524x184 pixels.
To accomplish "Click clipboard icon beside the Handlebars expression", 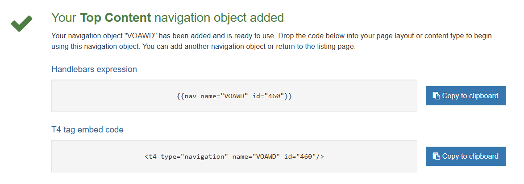I will [x=436, y=96].
